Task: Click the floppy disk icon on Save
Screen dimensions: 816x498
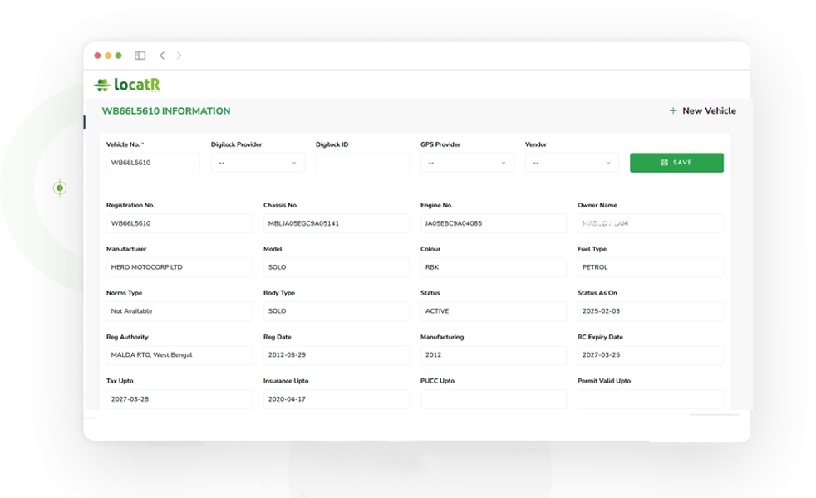Action: (665, 163)
